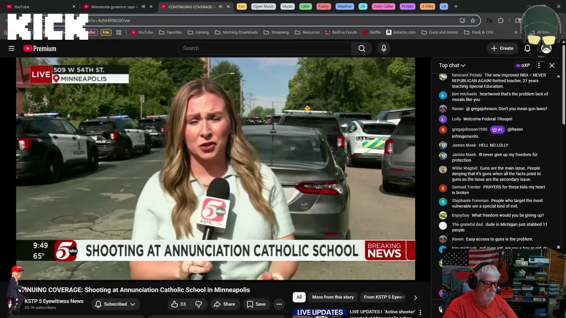Open the Later tab group

point(306,7)
